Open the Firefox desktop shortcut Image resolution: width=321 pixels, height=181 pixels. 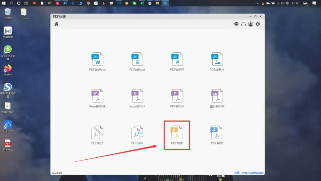tap(8, 70)
